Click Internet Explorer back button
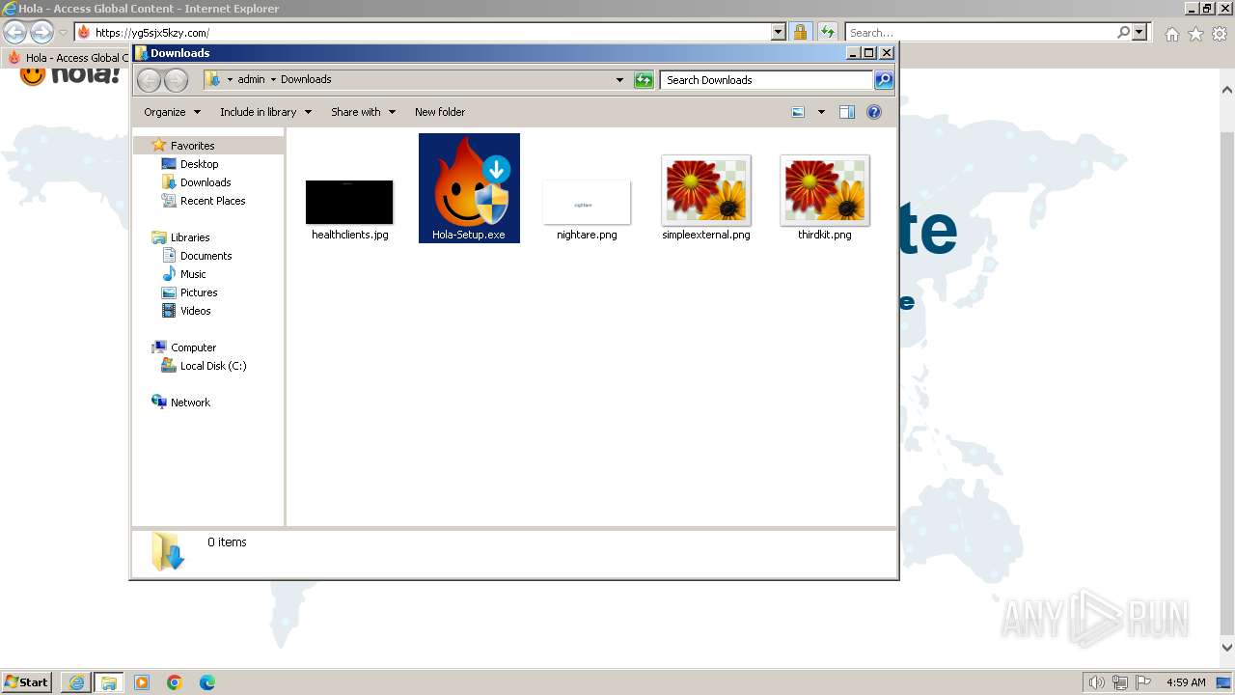This screenshot has width=1235, height=695. (x=14, y=32)
